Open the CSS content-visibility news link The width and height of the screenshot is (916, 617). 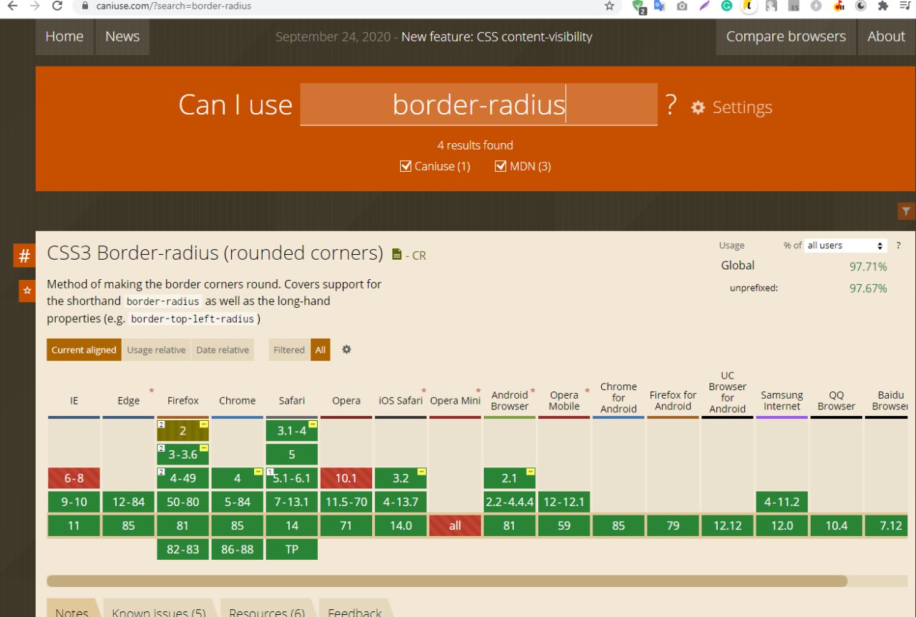497,37
